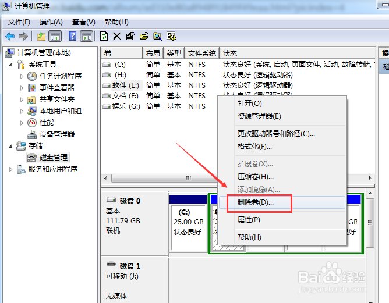
Task: Select Local Users and Groups (本地用户和组)
Action: pos(61,110)
